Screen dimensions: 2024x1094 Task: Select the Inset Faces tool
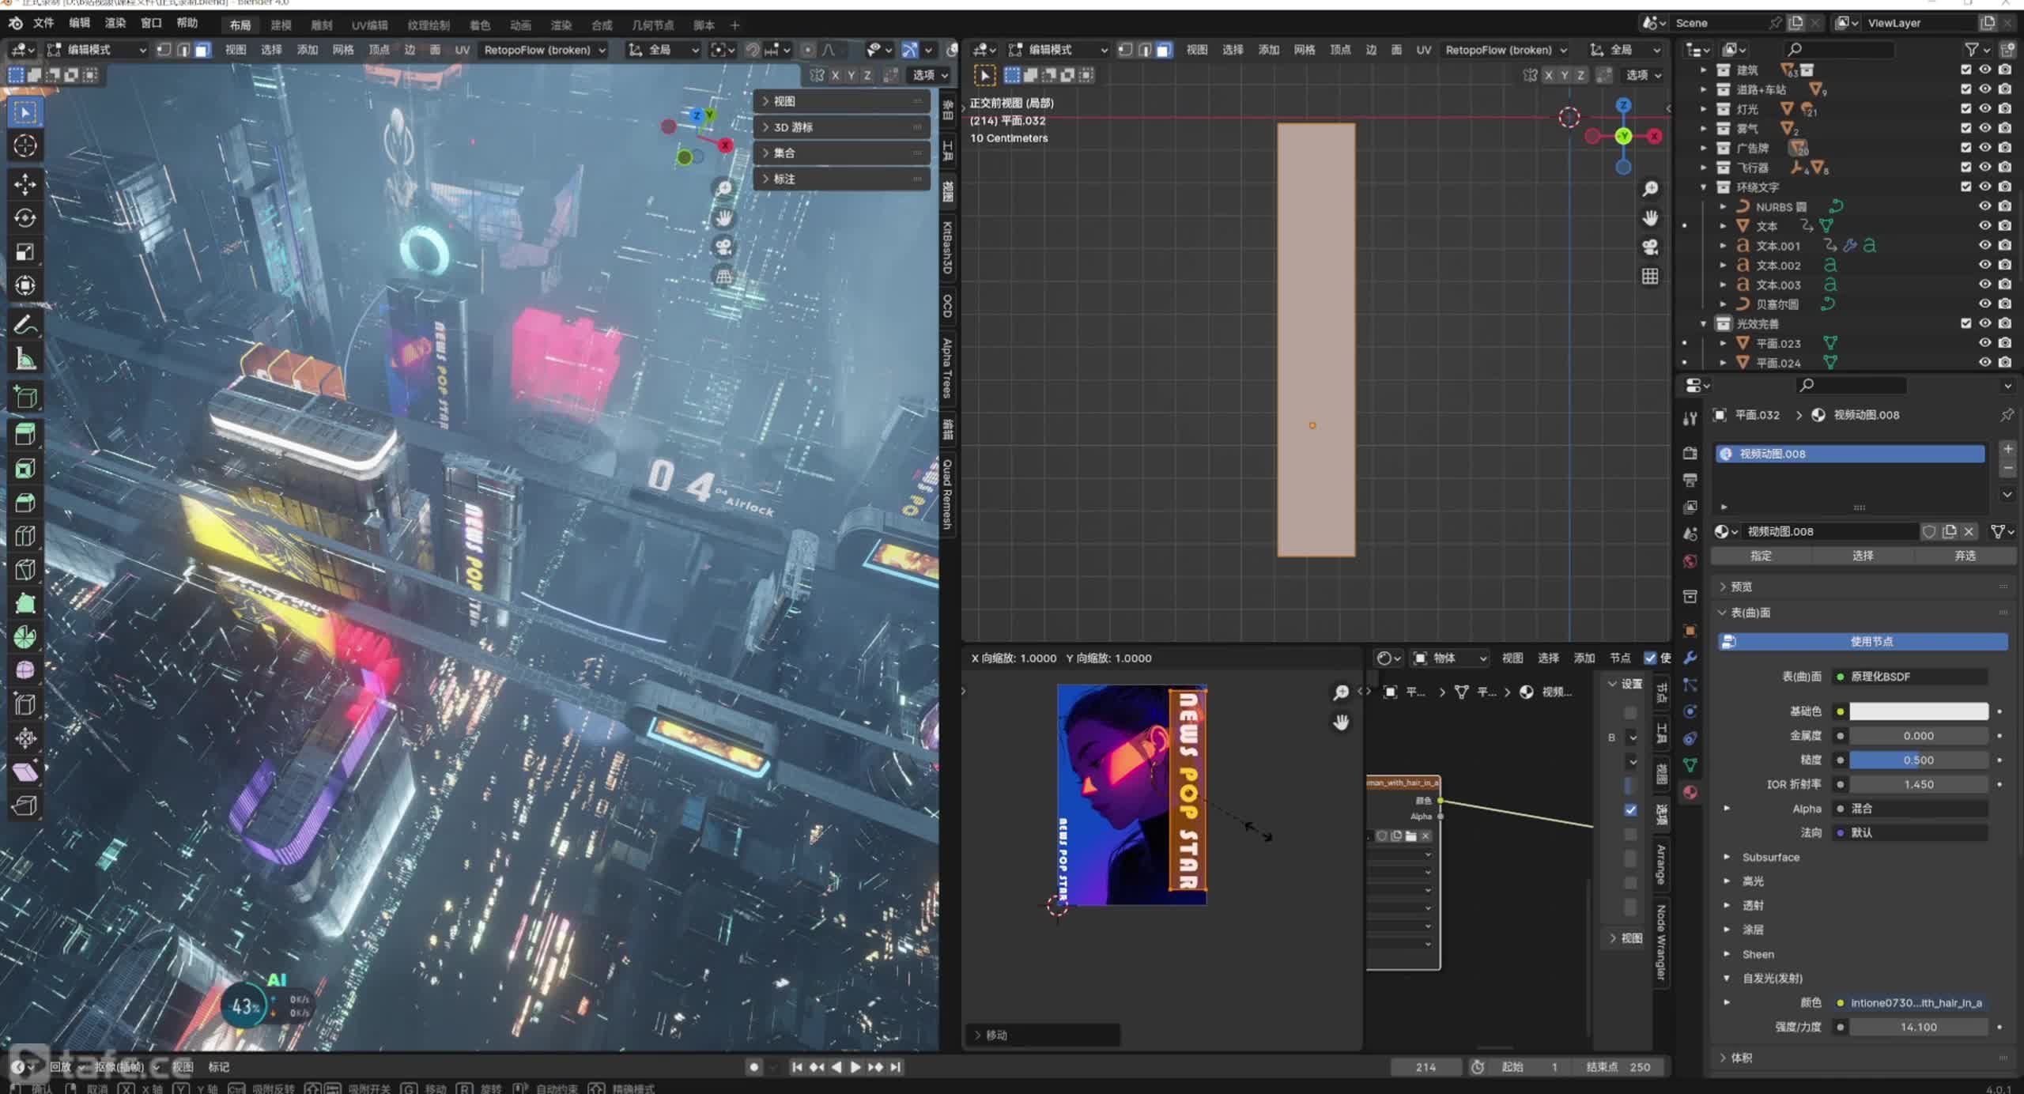(x=25, y=468)
